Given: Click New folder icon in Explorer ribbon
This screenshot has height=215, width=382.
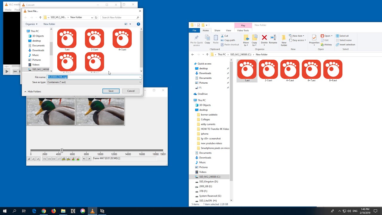Looking at the screenshot, I should coord(284,40).
